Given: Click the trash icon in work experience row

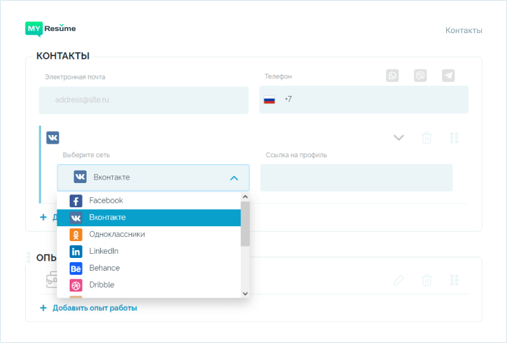Looking at the screenshot, I should coord(427,280).
